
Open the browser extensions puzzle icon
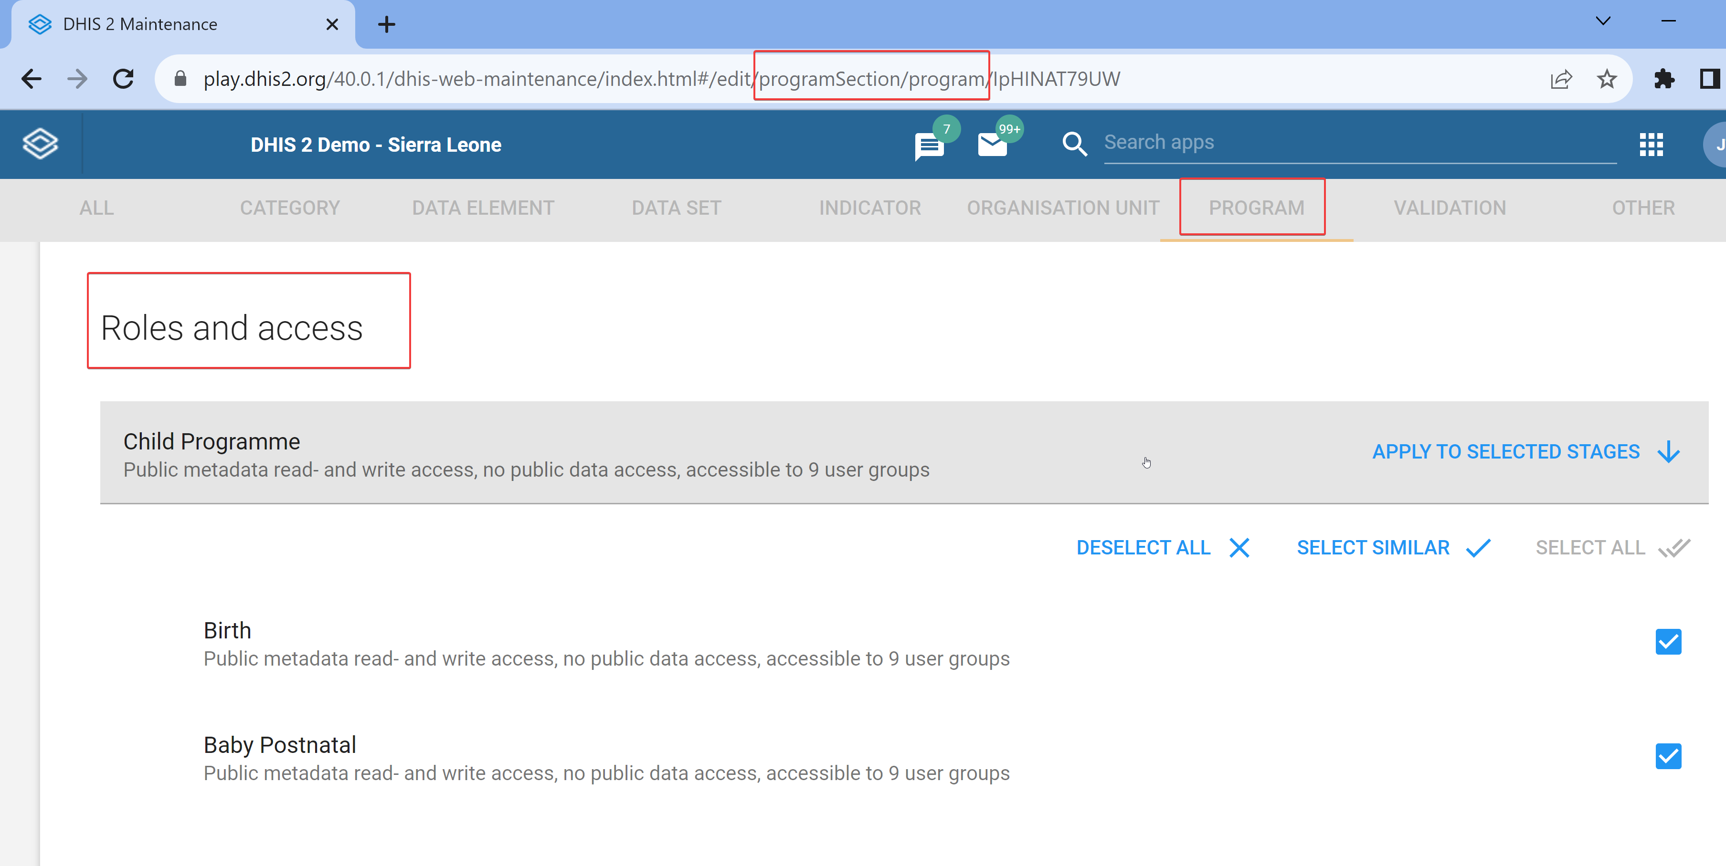pyautogui.click(x=1663, y=79)
